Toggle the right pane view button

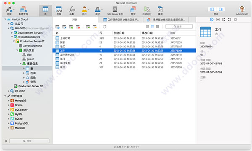(x=220, y=9)
